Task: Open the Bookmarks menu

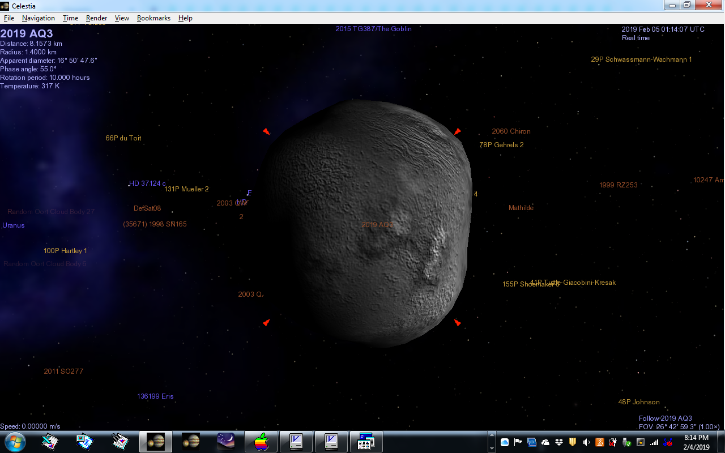Action: (153, 18)
